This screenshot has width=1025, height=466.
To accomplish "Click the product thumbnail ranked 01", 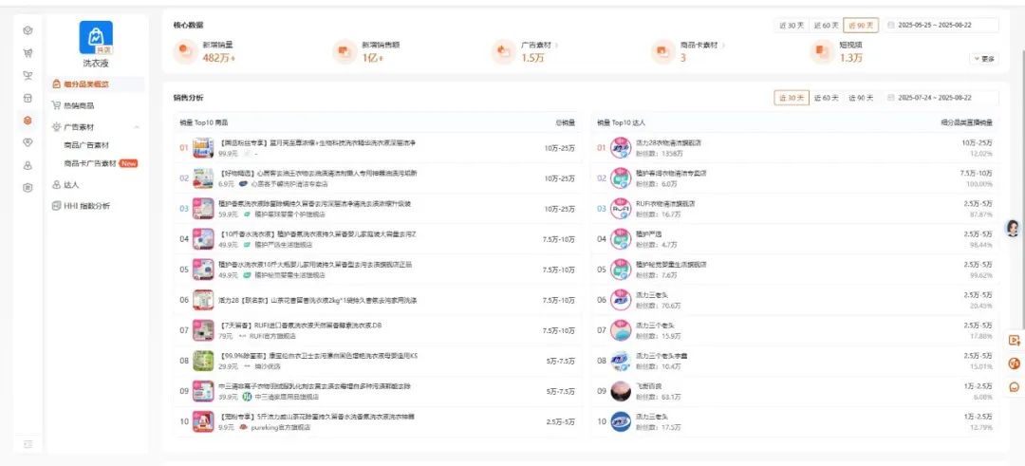I will (203, 148).
